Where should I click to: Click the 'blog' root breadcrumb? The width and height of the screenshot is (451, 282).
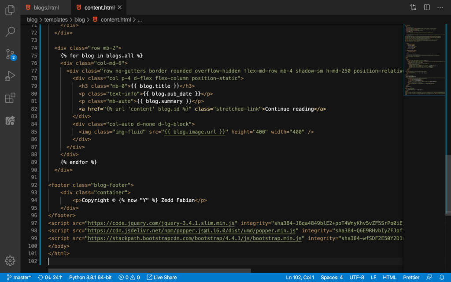[x=32, y=19]
